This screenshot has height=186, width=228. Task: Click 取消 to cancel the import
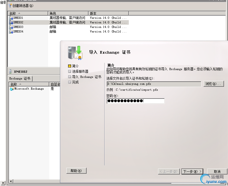tap(218, 171)
